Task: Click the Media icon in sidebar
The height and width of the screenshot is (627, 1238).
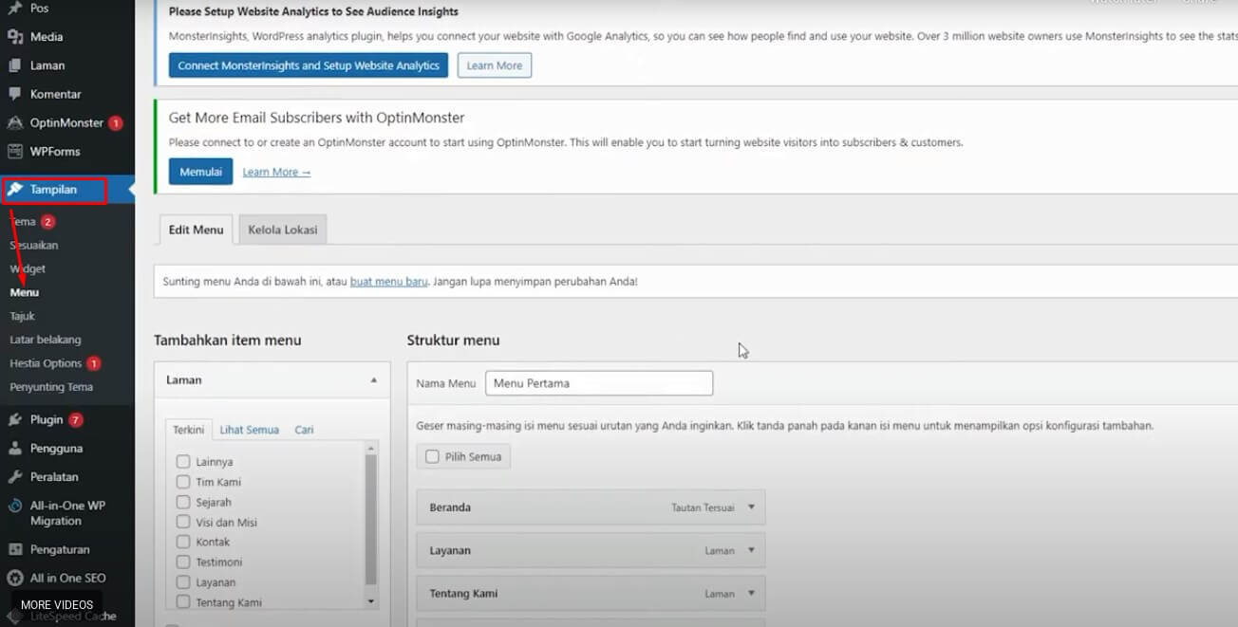Action: tap(14, 37)
